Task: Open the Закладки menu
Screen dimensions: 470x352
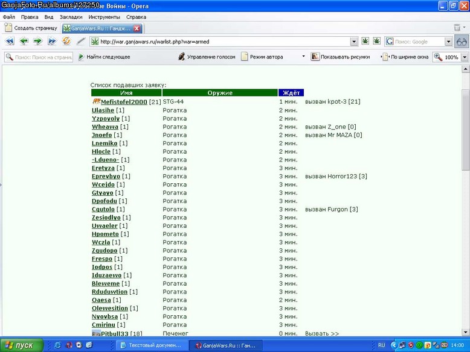Action: [x=71, y=17]
